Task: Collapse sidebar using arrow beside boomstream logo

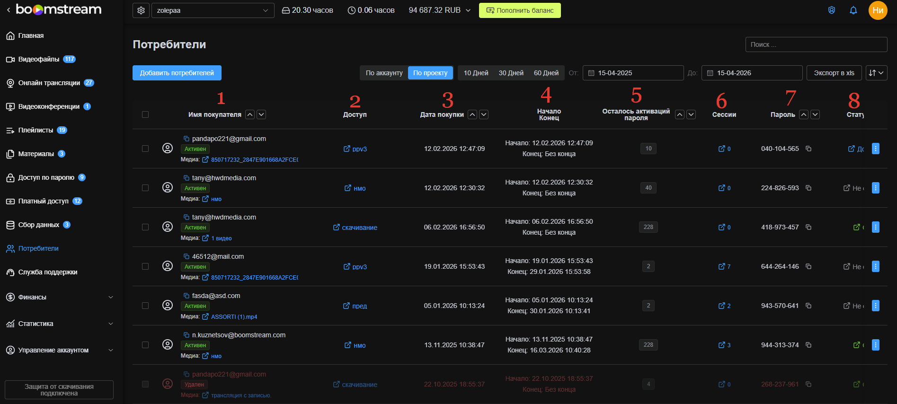Action: click(8, 10)
